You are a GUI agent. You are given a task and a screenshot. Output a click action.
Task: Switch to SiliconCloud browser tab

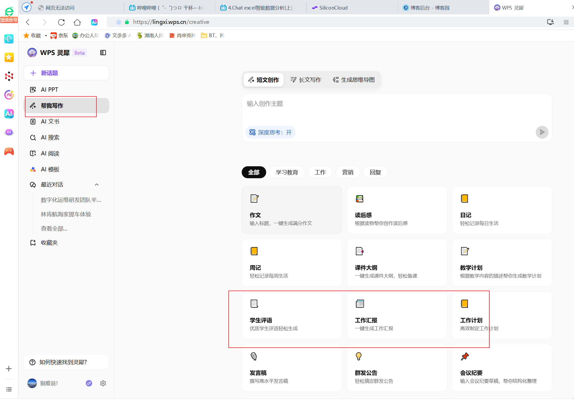click(x=333, y=8)
